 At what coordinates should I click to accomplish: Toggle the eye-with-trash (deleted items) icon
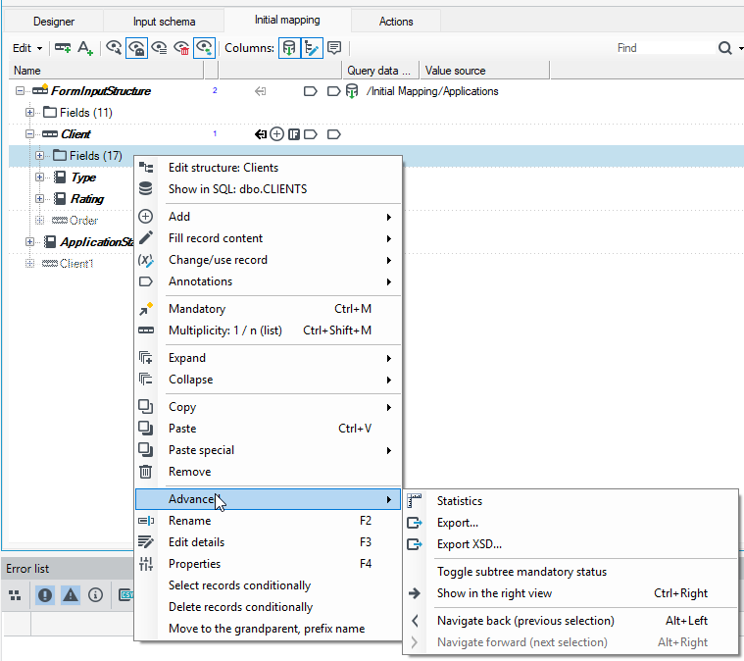pos(181,48)
